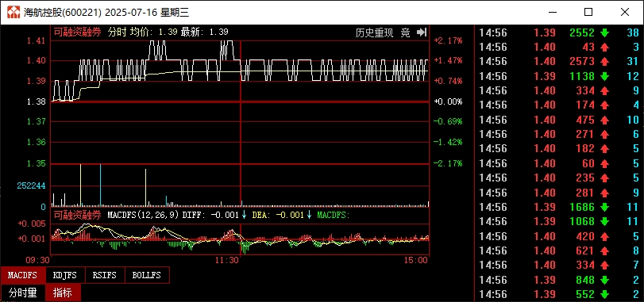Image resolution: width=644 pixels, height=302 pixels.
Task: Click red up arrow next to volume 43
Action: pos(604,48)
